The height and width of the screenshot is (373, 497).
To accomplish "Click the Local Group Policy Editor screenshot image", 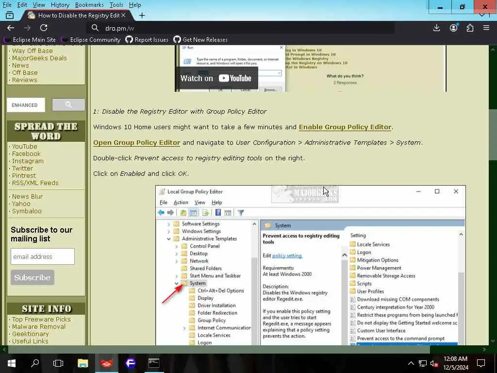I will (x=310, y=265).
